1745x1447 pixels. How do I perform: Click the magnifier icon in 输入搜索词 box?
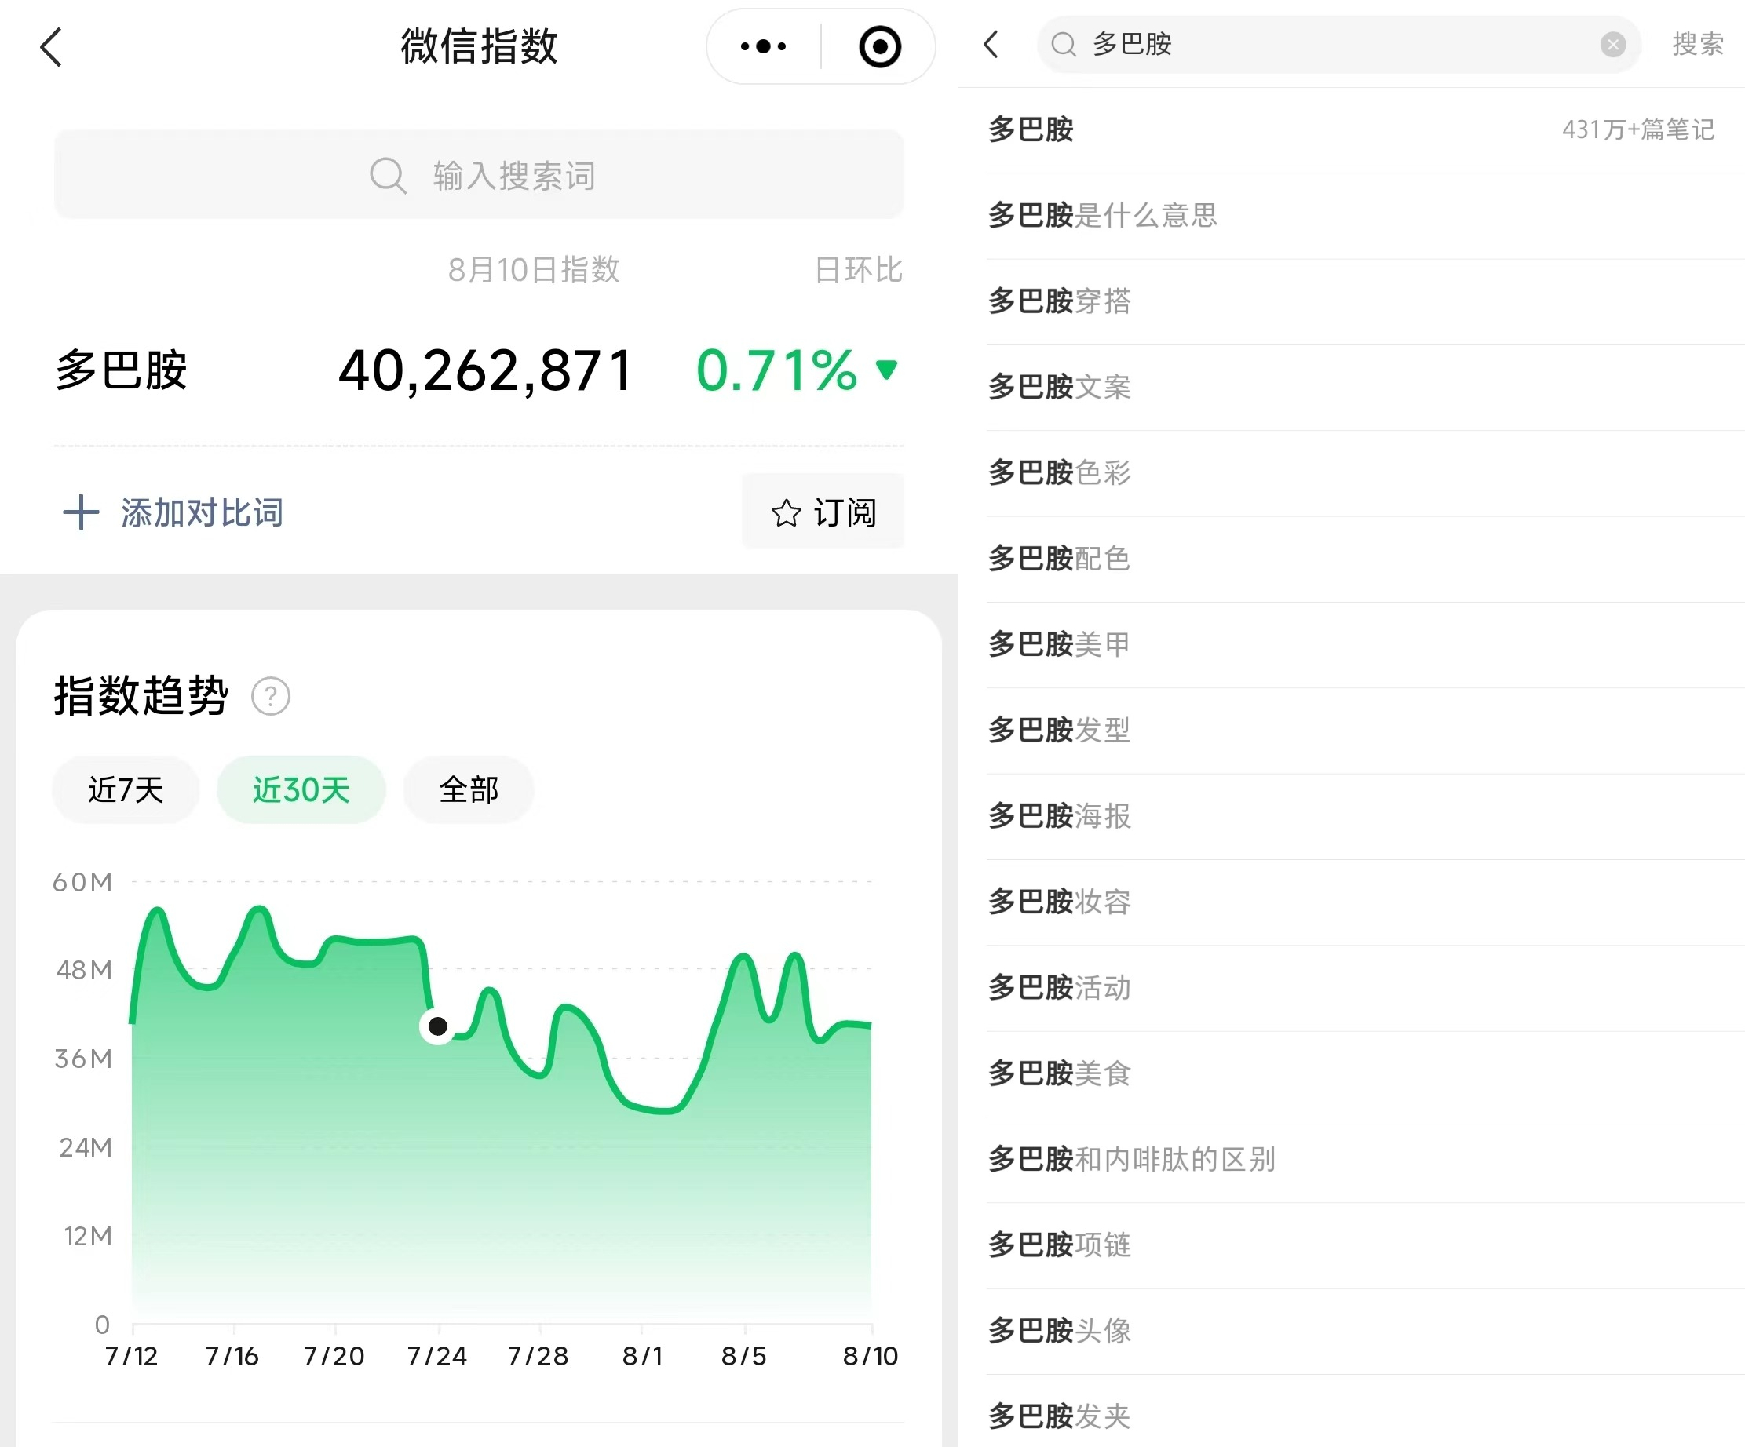[388, 175]
